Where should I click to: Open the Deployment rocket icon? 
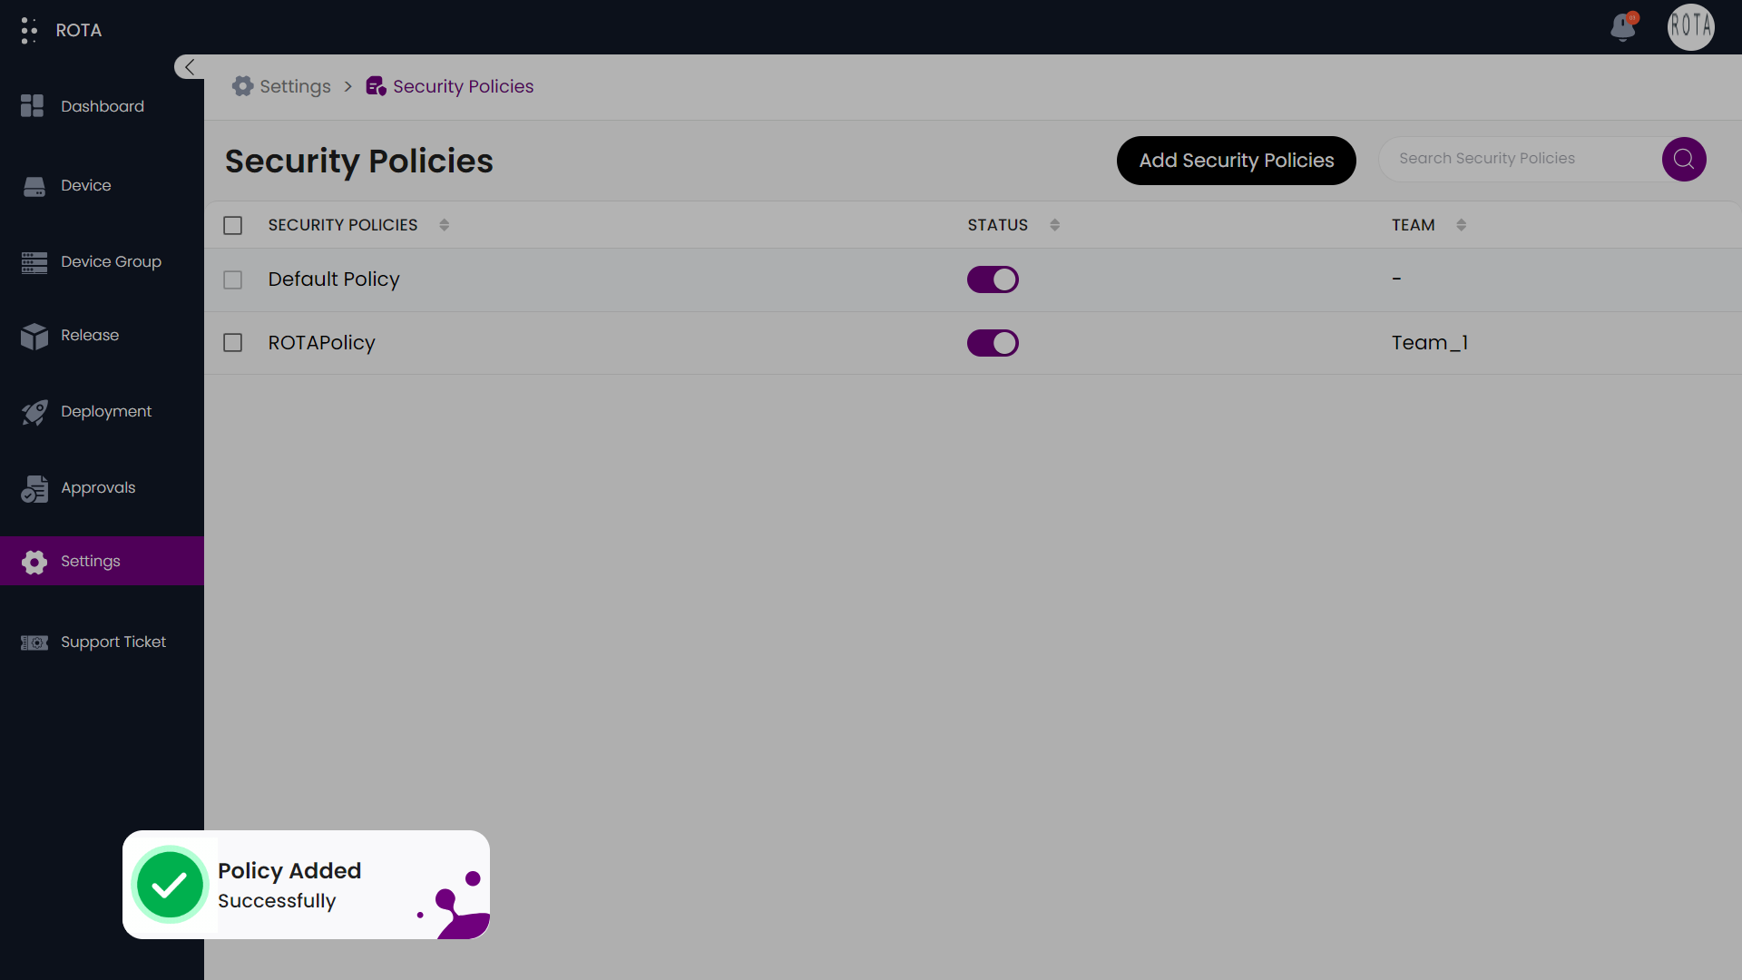point(34,411)
